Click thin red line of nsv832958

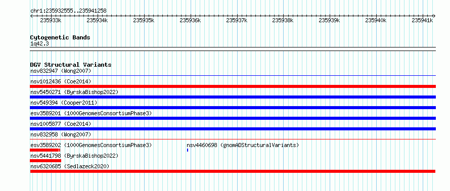click(233, 139)
